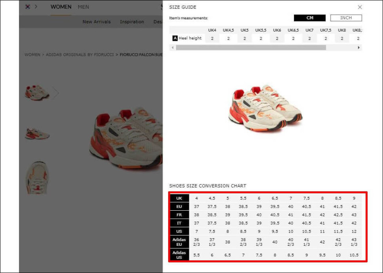The image size is (383, 273).
Task: Switch measurements to INCH
Action: tap(346, 18)
